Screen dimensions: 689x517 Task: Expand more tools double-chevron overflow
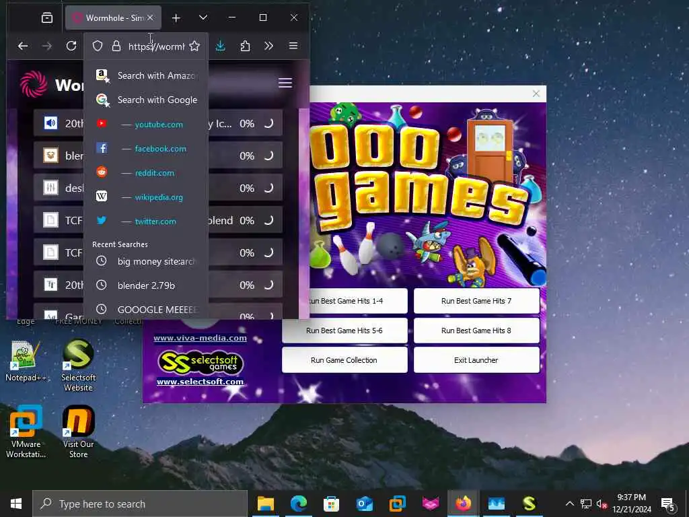pyautogui.click(x=269, y=46)
